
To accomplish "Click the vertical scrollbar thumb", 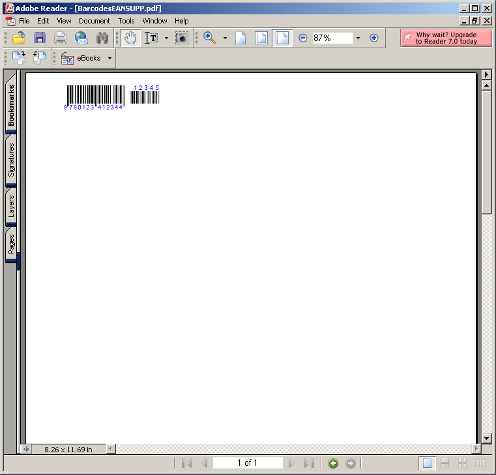I will click(486, 152).
